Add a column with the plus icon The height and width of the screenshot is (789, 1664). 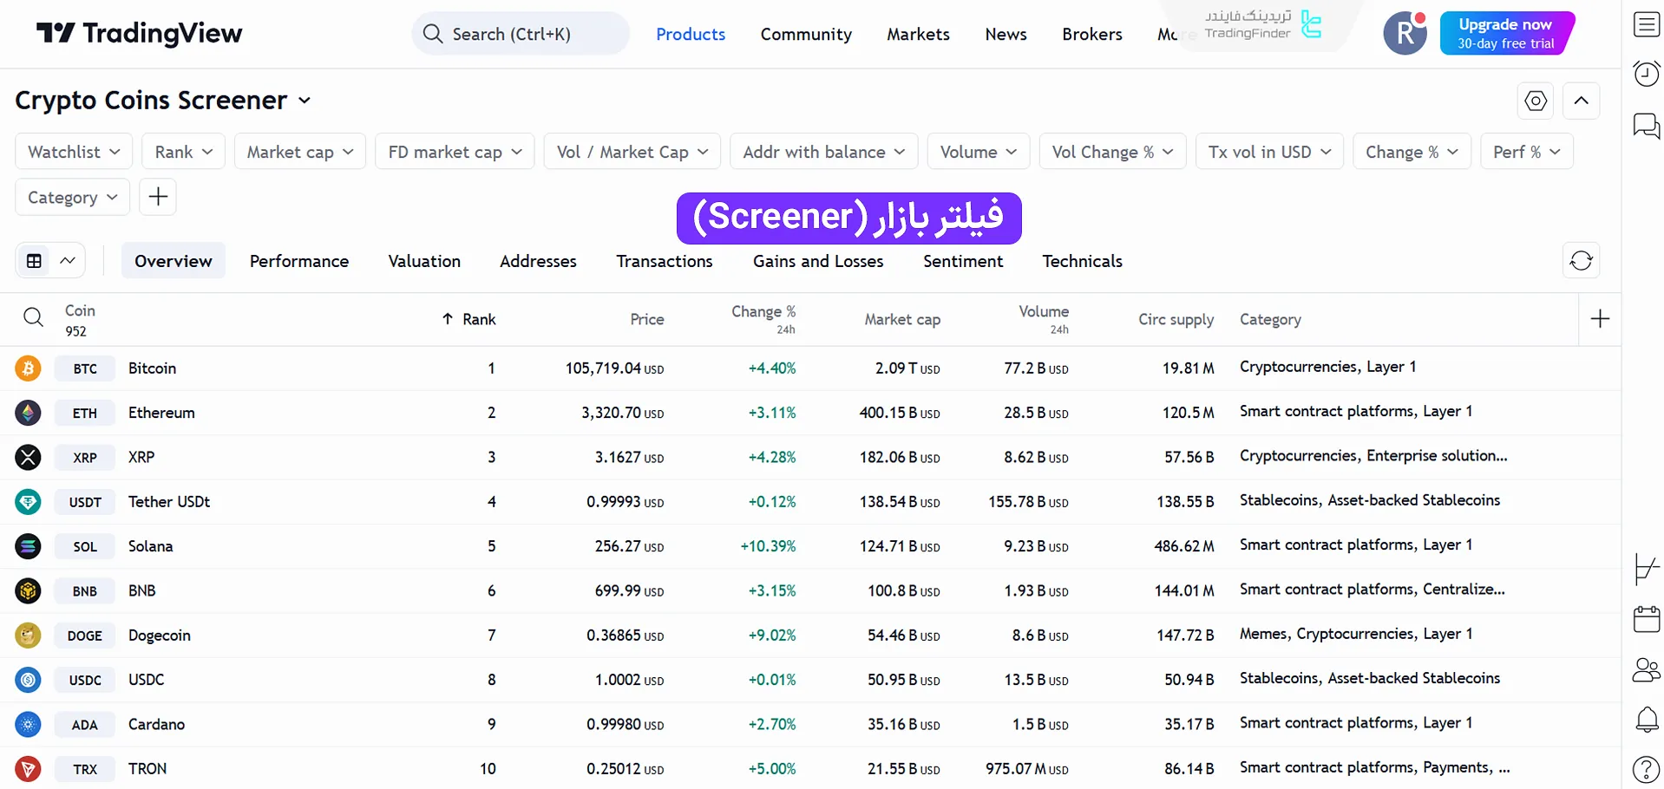pyautogui.click(x=1599, y=318)
